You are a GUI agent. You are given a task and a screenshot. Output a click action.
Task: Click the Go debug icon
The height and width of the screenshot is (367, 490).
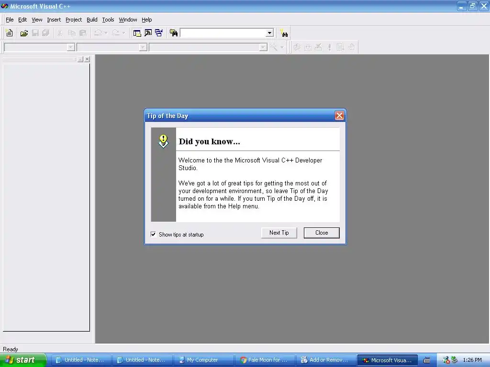(x=340, y=47)
